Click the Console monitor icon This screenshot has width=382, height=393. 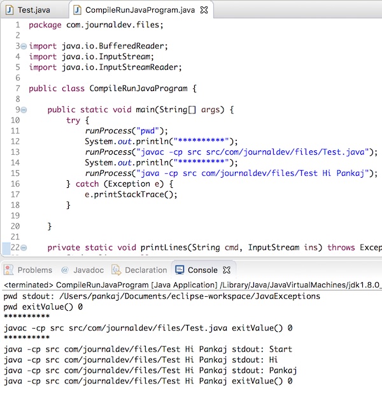pos(180,270)
